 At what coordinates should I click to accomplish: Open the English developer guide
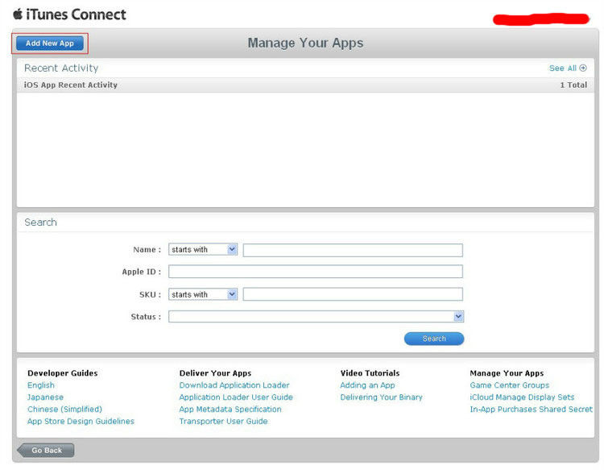[x=41, y=385]
